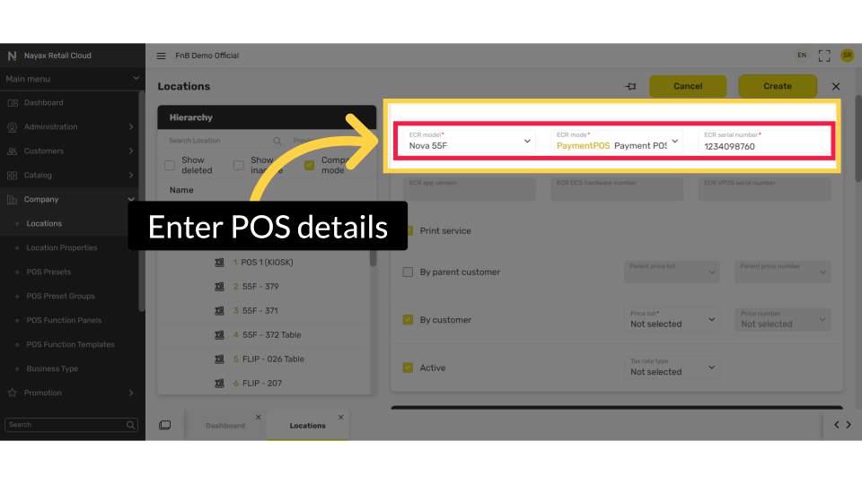Close the Dashboard bottom tab
This screenshot has height=484, width=862.
click(x=259, y=418)
